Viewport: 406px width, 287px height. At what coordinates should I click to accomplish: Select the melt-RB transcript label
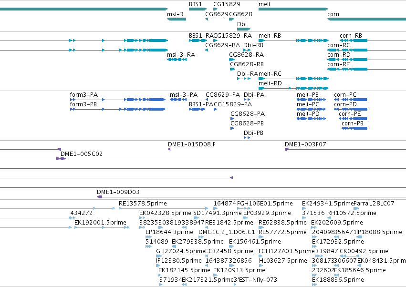click(270, 36)
